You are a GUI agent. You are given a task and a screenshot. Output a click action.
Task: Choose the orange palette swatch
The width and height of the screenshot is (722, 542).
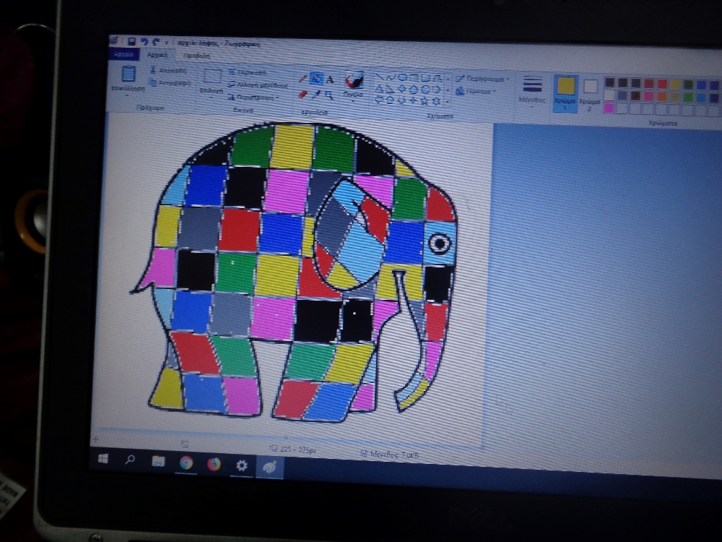661,97
